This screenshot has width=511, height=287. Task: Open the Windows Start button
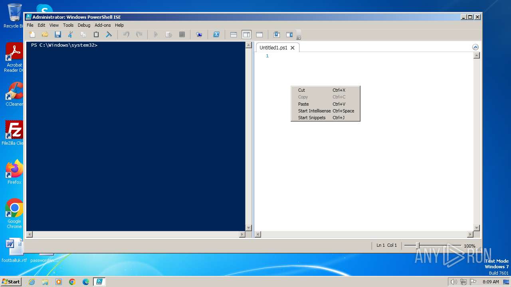pyautogui.click(x=11, y=281)
